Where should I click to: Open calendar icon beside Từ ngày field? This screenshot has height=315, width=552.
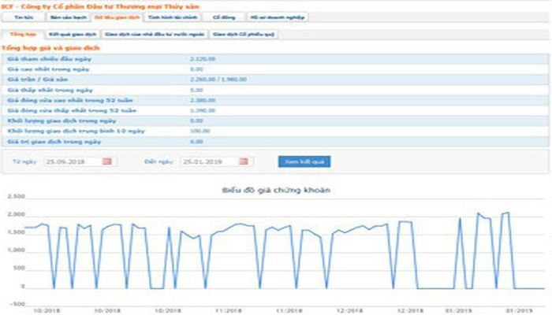[x=108, y=161]
